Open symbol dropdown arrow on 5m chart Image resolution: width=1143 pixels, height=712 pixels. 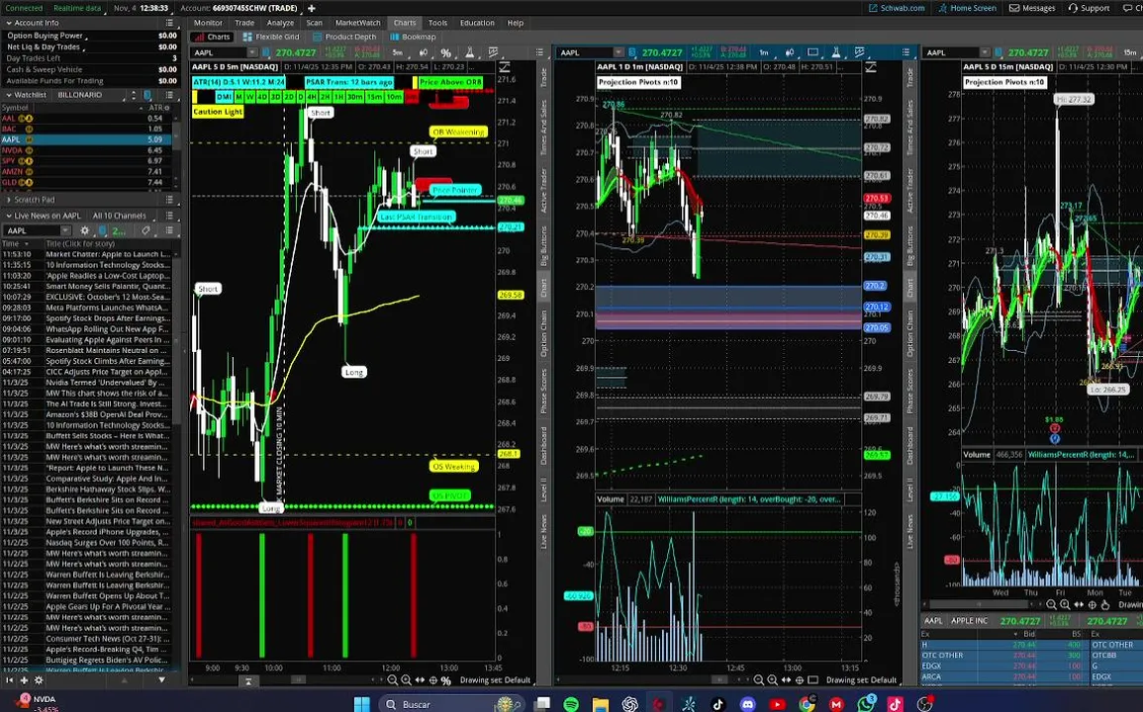tap(252, 52)
